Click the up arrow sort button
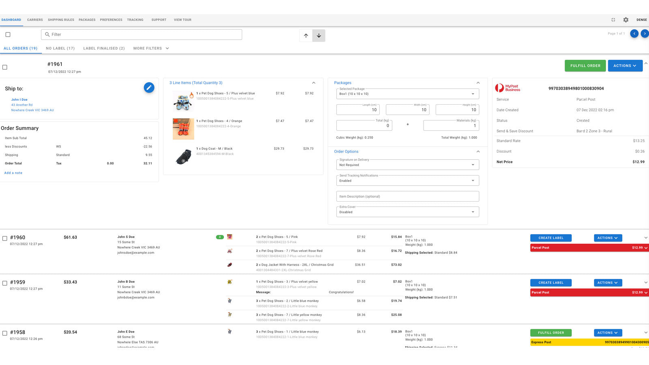 point(306,36)
